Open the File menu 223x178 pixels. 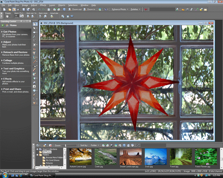pos(3,5)
